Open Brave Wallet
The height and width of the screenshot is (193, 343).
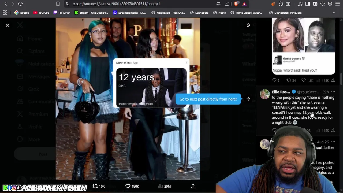coord(315,4)
